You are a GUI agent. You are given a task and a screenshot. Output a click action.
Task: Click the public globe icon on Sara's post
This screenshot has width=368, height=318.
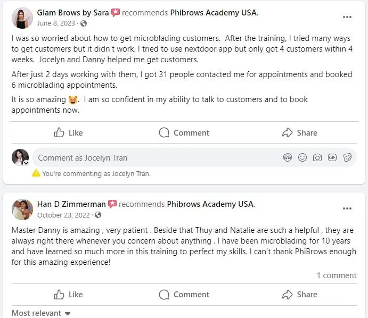[x=84, y=23]
